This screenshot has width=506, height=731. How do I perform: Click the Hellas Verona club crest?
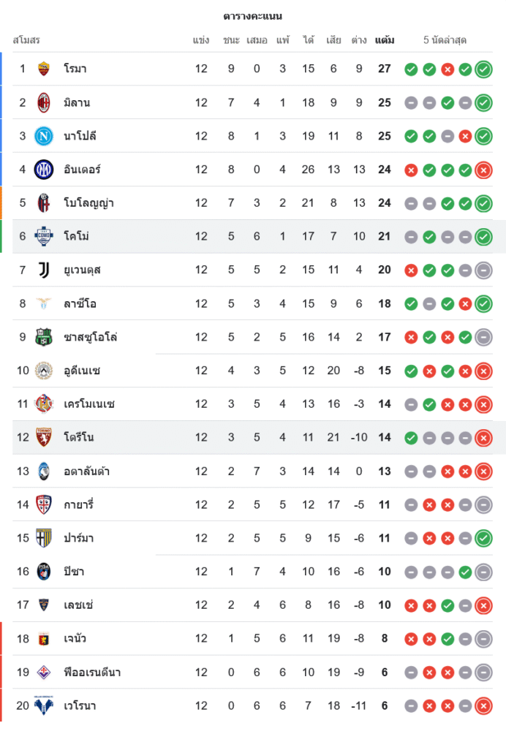pos(44,706)
